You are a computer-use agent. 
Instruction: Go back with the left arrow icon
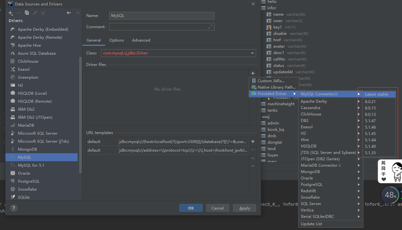[x=69, y=13]
